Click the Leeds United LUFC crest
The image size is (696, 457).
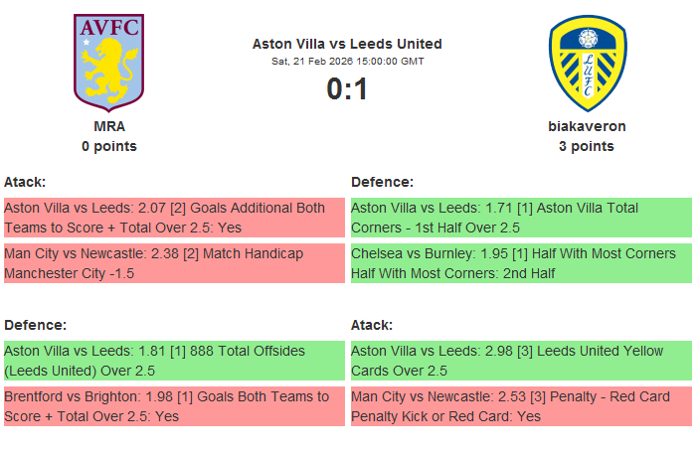[x=587, y=62]
